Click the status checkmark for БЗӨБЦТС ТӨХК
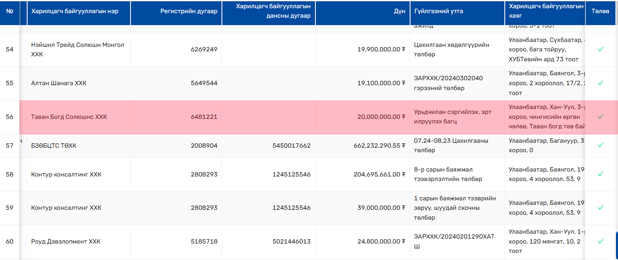The width and height of the screenshot is (618, 260). (x=600, y=145)
